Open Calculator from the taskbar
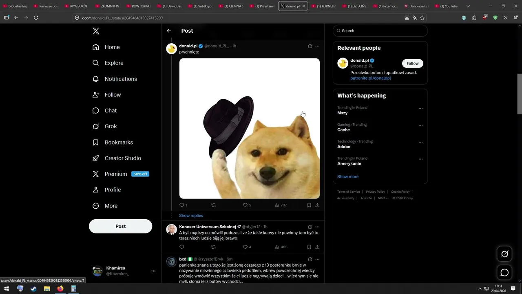The image size is (522, 294). click(x=74, y=288)
